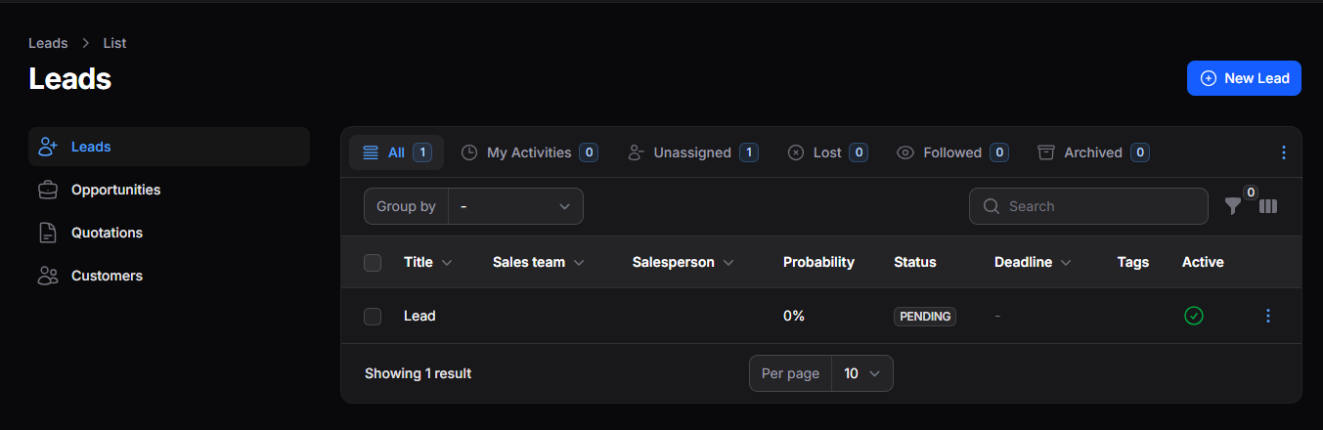Expand the Group by dropdown
This screenshot has height=430, width=1323.
click(x=515, y=206)
